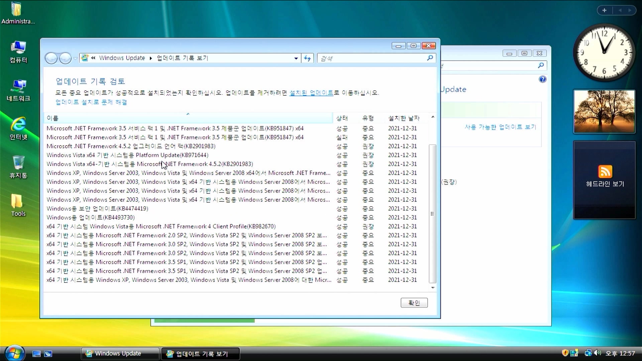Open the 설치된 업데이트 link
Screen dimensions: 642x361
point(311,93)
